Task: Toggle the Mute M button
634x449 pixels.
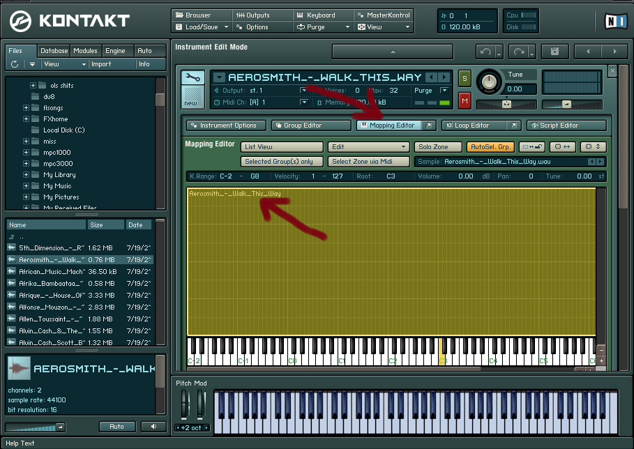Action: pos(465,100)
